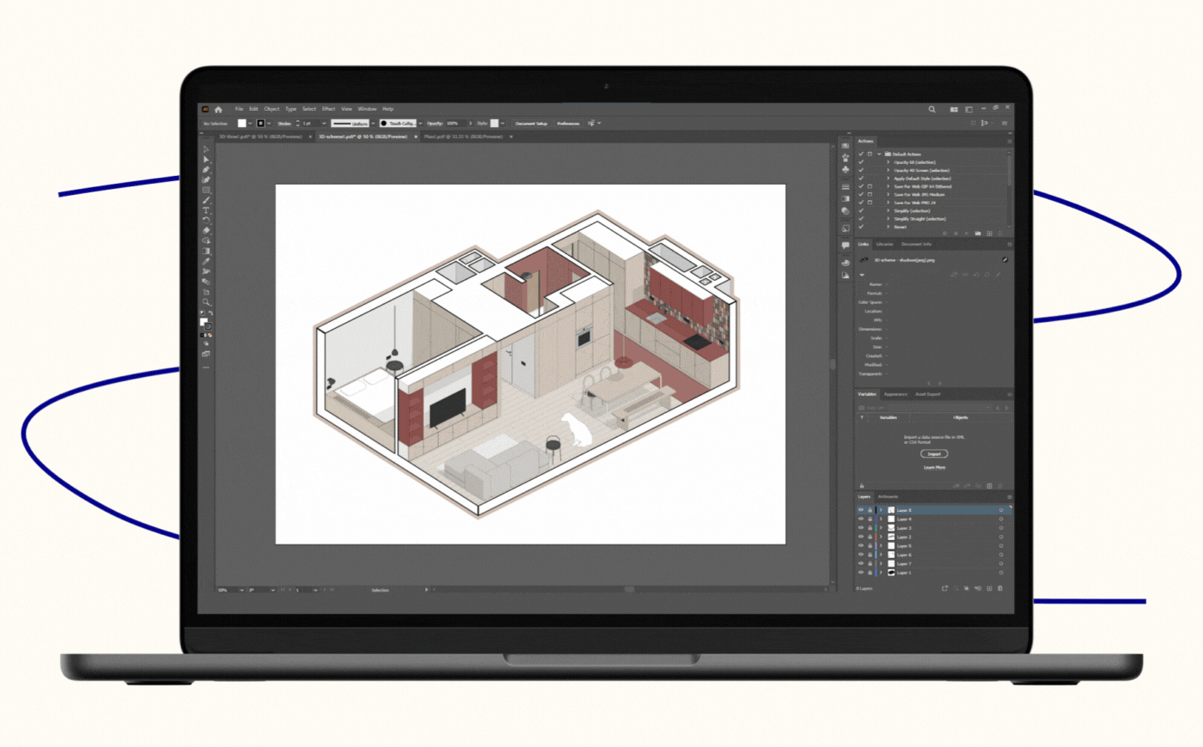The height and width of the screenshot is (747, 1203).
Task: Click the Import button in Variables panel
Action: coord(934,453)
